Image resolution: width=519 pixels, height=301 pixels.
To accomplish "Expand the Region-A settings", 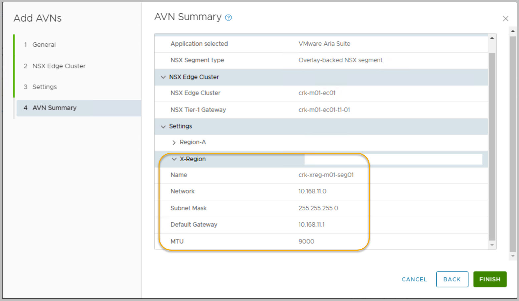I will (x=174, y=142).
